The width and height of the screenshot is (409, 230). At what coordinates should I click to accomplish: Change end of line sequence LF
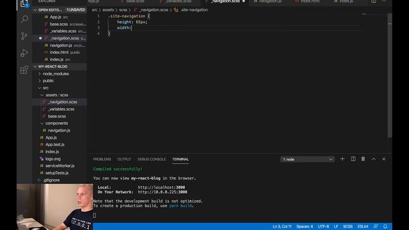[x=336, y=226]
